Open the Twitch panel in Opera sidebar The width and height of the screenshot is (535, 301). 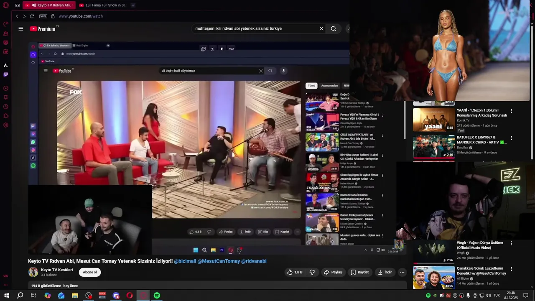tap(6, 75)
